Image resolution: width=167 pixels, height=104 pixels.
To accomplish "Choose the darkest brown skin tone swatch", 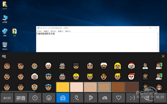I will point(132,87).
